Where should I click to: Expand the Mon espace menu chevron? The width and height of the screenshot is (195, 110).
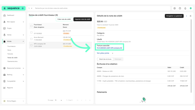pyautogui.click(x=23, y=22)
